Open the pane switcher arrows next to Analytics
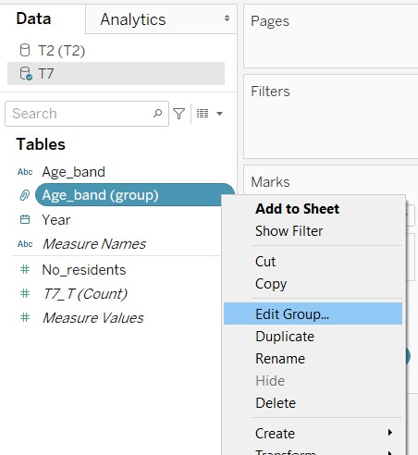Viewport: 418px width, 455px height. point(227,18)
